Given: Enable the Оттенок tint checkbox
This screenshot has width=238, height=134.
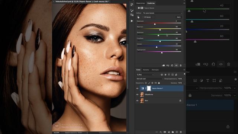Looking at the screenshot, I should pos(143,17).
